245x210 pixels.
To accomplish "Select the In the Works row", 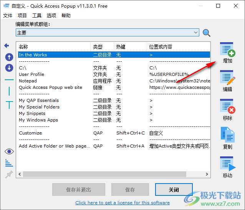I will [x=114, y=55].
